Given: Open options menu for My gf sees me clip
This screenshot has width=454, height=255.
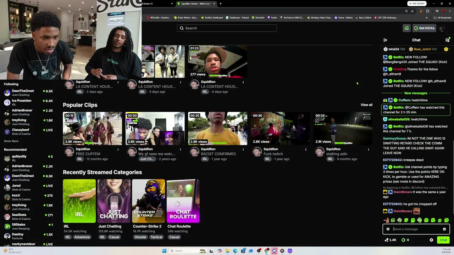Looking at the screenshot, I should click(181, 149).
